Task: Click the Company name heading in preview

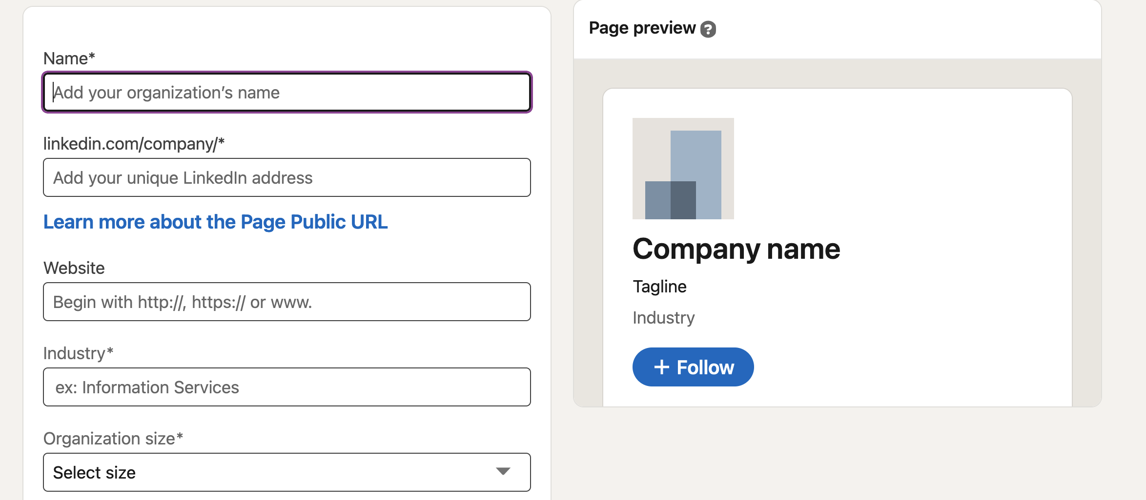Action: pos(736,250)
